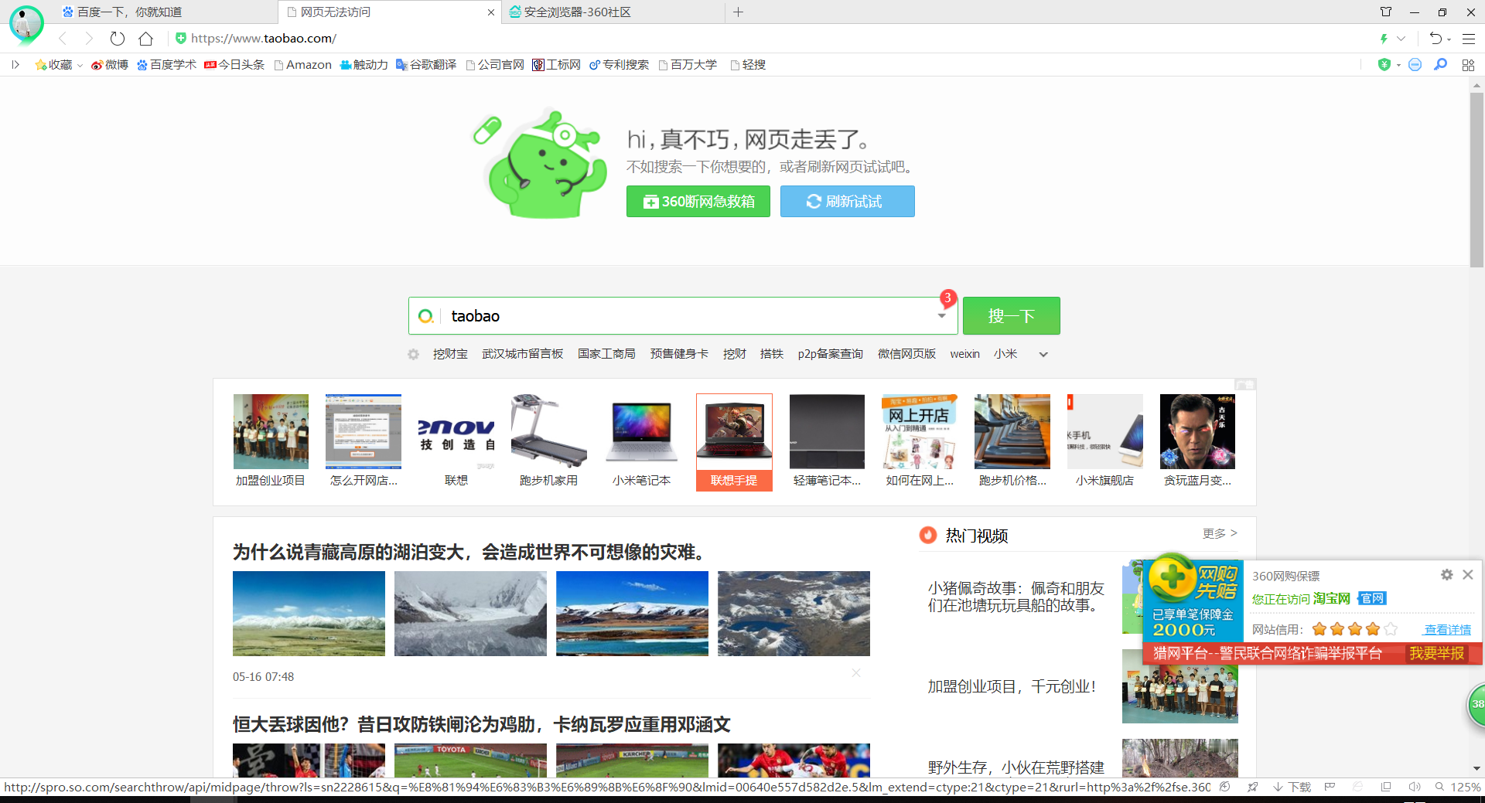Open the 百度学术 bookmark
The height and width of the screenshot is (803, 1485).
click(x=166, y=65)
